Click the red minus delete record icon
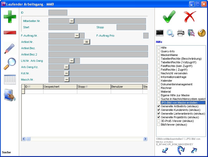The width and height of the screenshot is (208, 157). point(10,33)
